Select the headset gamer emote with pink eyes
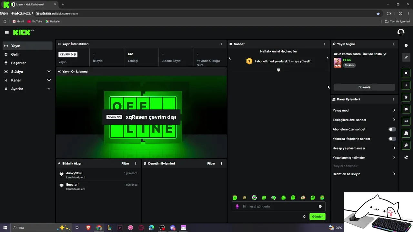Screen dimensions: 413x232 [254, 198]
